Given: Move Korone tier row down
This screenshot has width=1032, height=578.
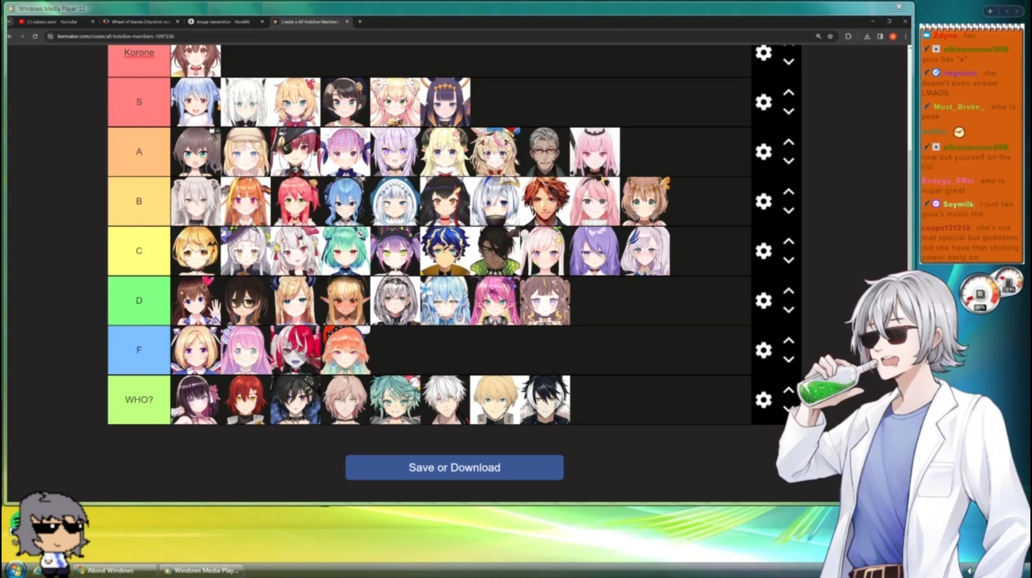Looking at the screenshot, I should click(x=789, y=62).
